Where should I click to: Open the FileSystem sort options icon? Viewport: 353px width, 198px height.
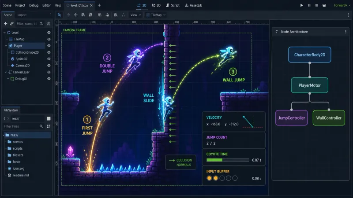(49, 126)
